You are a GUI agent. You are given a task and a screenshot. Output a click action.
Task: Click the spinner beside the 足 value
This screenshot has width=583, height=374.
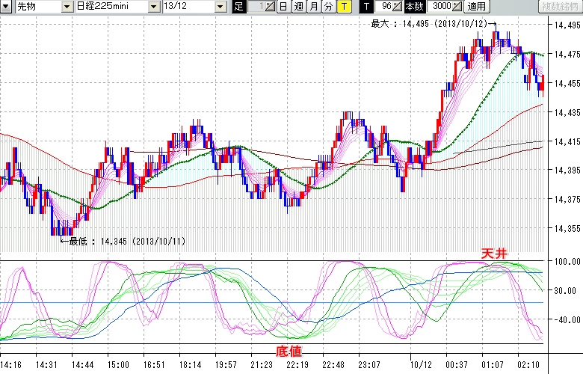270,7
